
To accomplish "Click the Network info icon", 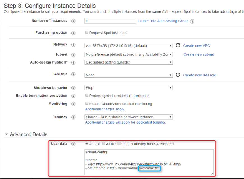I will point(73,45).
